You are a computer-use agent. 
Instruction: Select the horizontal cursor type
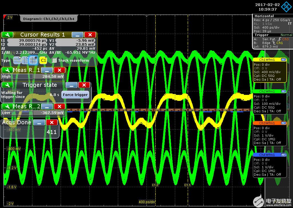coord(17,60)
